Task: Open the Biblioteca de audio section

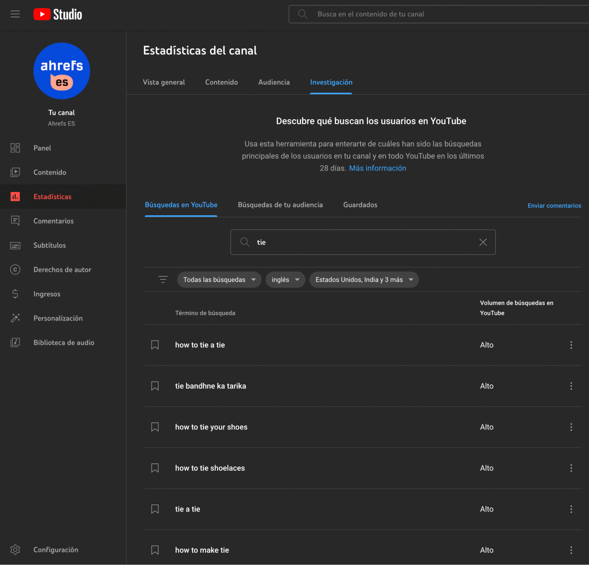Action: 64,342
